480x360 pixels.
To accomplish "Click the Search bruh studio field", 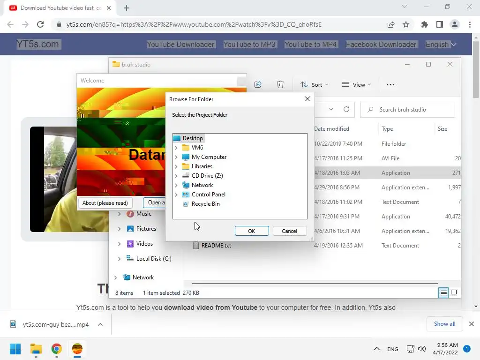I will [408, 110].
